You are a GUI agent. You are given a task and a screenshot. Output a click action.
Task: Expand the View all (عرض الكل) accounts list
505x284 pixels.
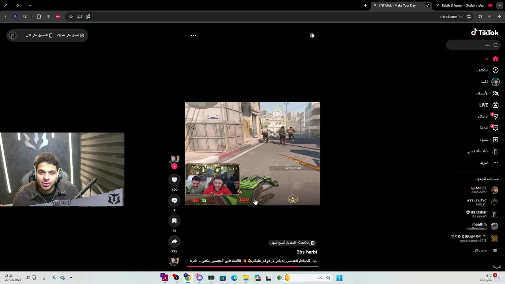point(485,250)
